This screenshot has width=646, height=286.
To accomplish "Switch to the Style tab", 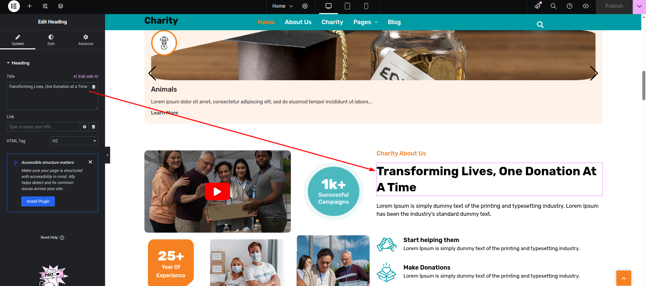I will (51, 40).
